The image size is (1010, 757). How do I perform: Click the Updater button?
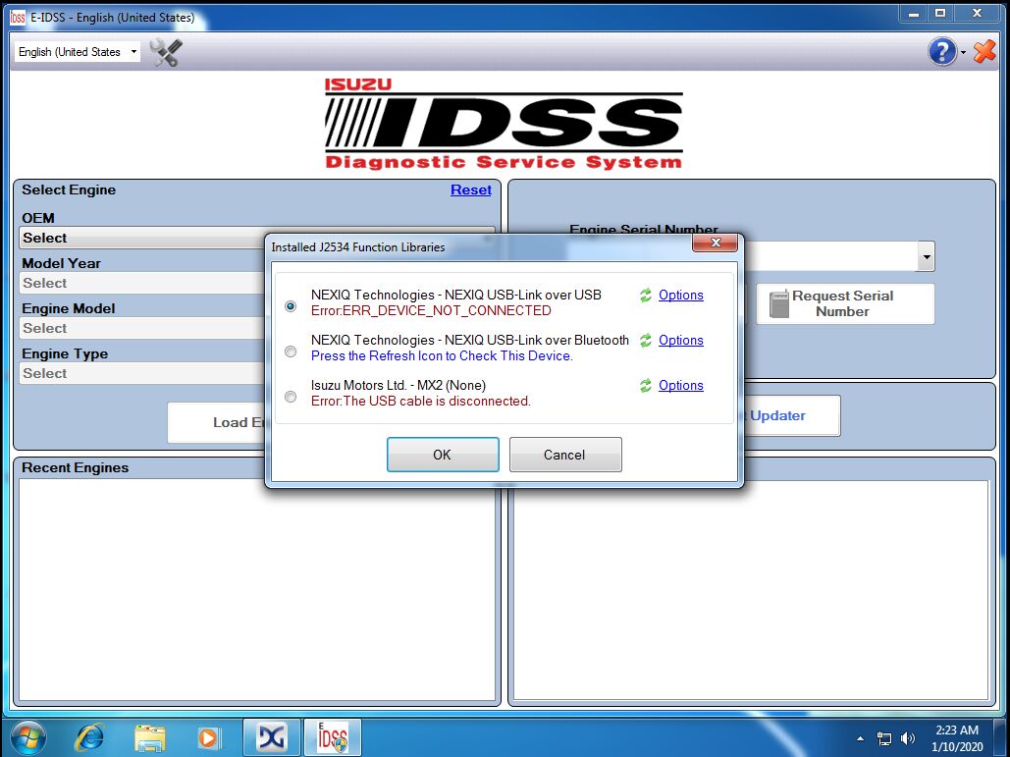[792, 415]
